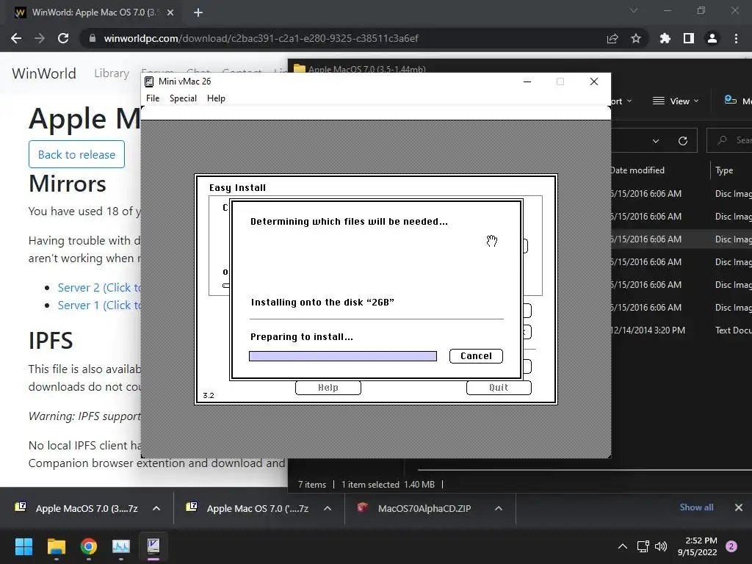Click the MacOS70AlphaCD.ZIP download item

(415, 508)
